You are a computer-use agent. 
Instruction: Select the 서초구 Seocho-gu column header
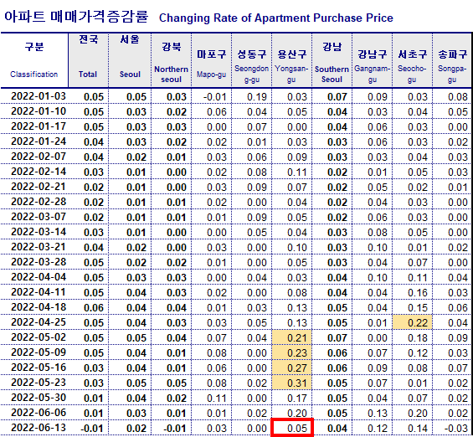pyautogui.click(x=413, y=60)
